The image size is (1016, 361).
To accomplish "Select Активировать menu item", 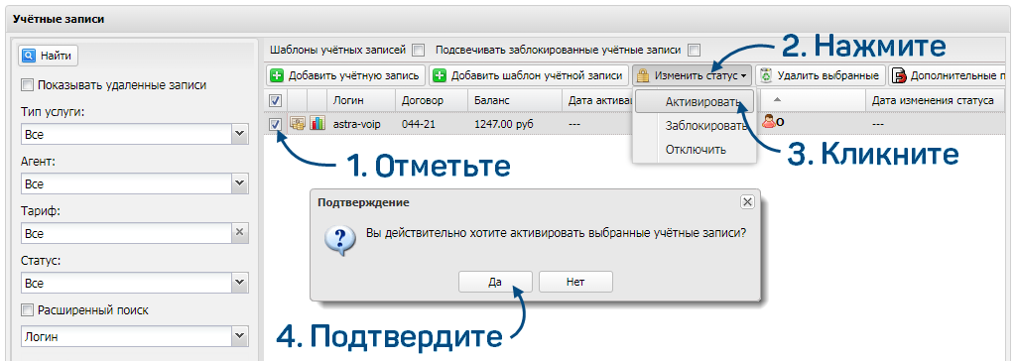I will (695, 102).
